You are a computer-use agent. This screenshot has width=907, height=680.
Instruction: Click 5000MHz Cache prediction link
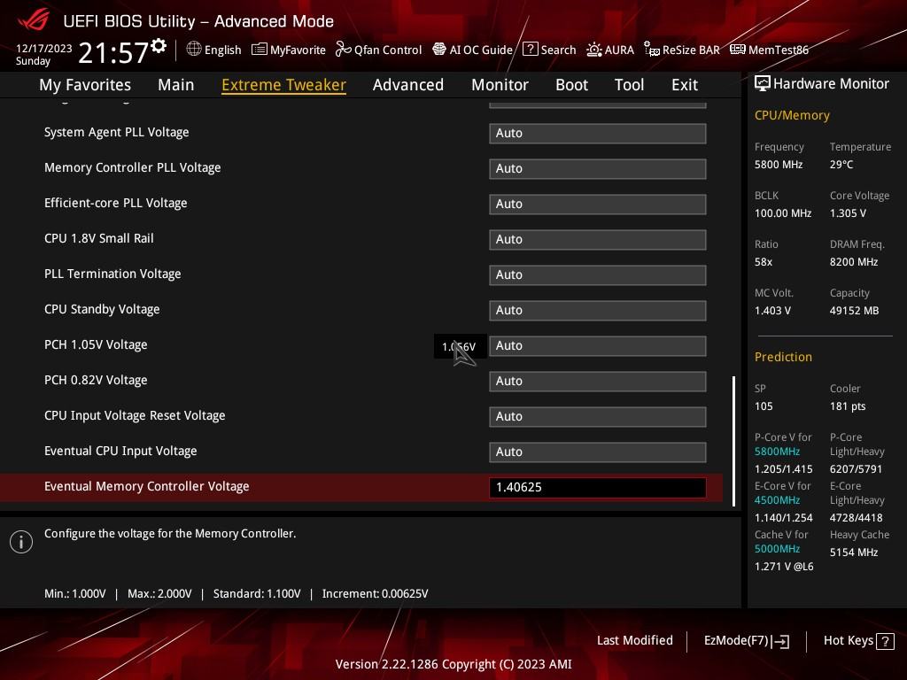click(x=777, y=549)
